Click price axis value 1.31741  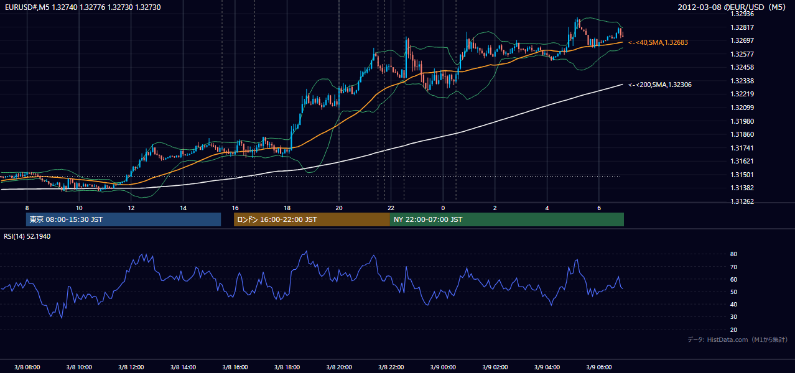click(x=742, y=148)
